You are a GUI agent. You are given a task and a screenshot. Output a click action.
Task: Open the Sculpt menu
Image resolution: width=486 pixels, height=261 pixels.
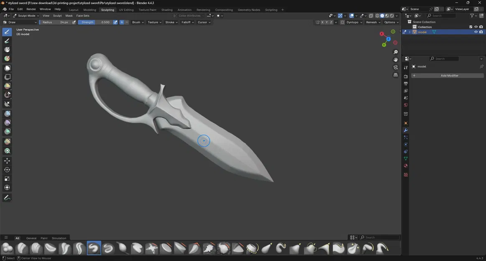pyautogui.click(x=57, y=15)
